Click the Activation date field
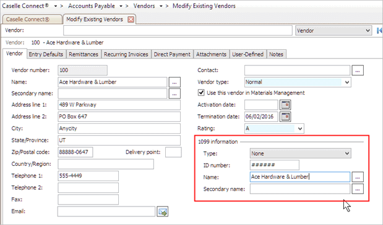The width and height of the screenshot is (383, 225). click(261, 105)
